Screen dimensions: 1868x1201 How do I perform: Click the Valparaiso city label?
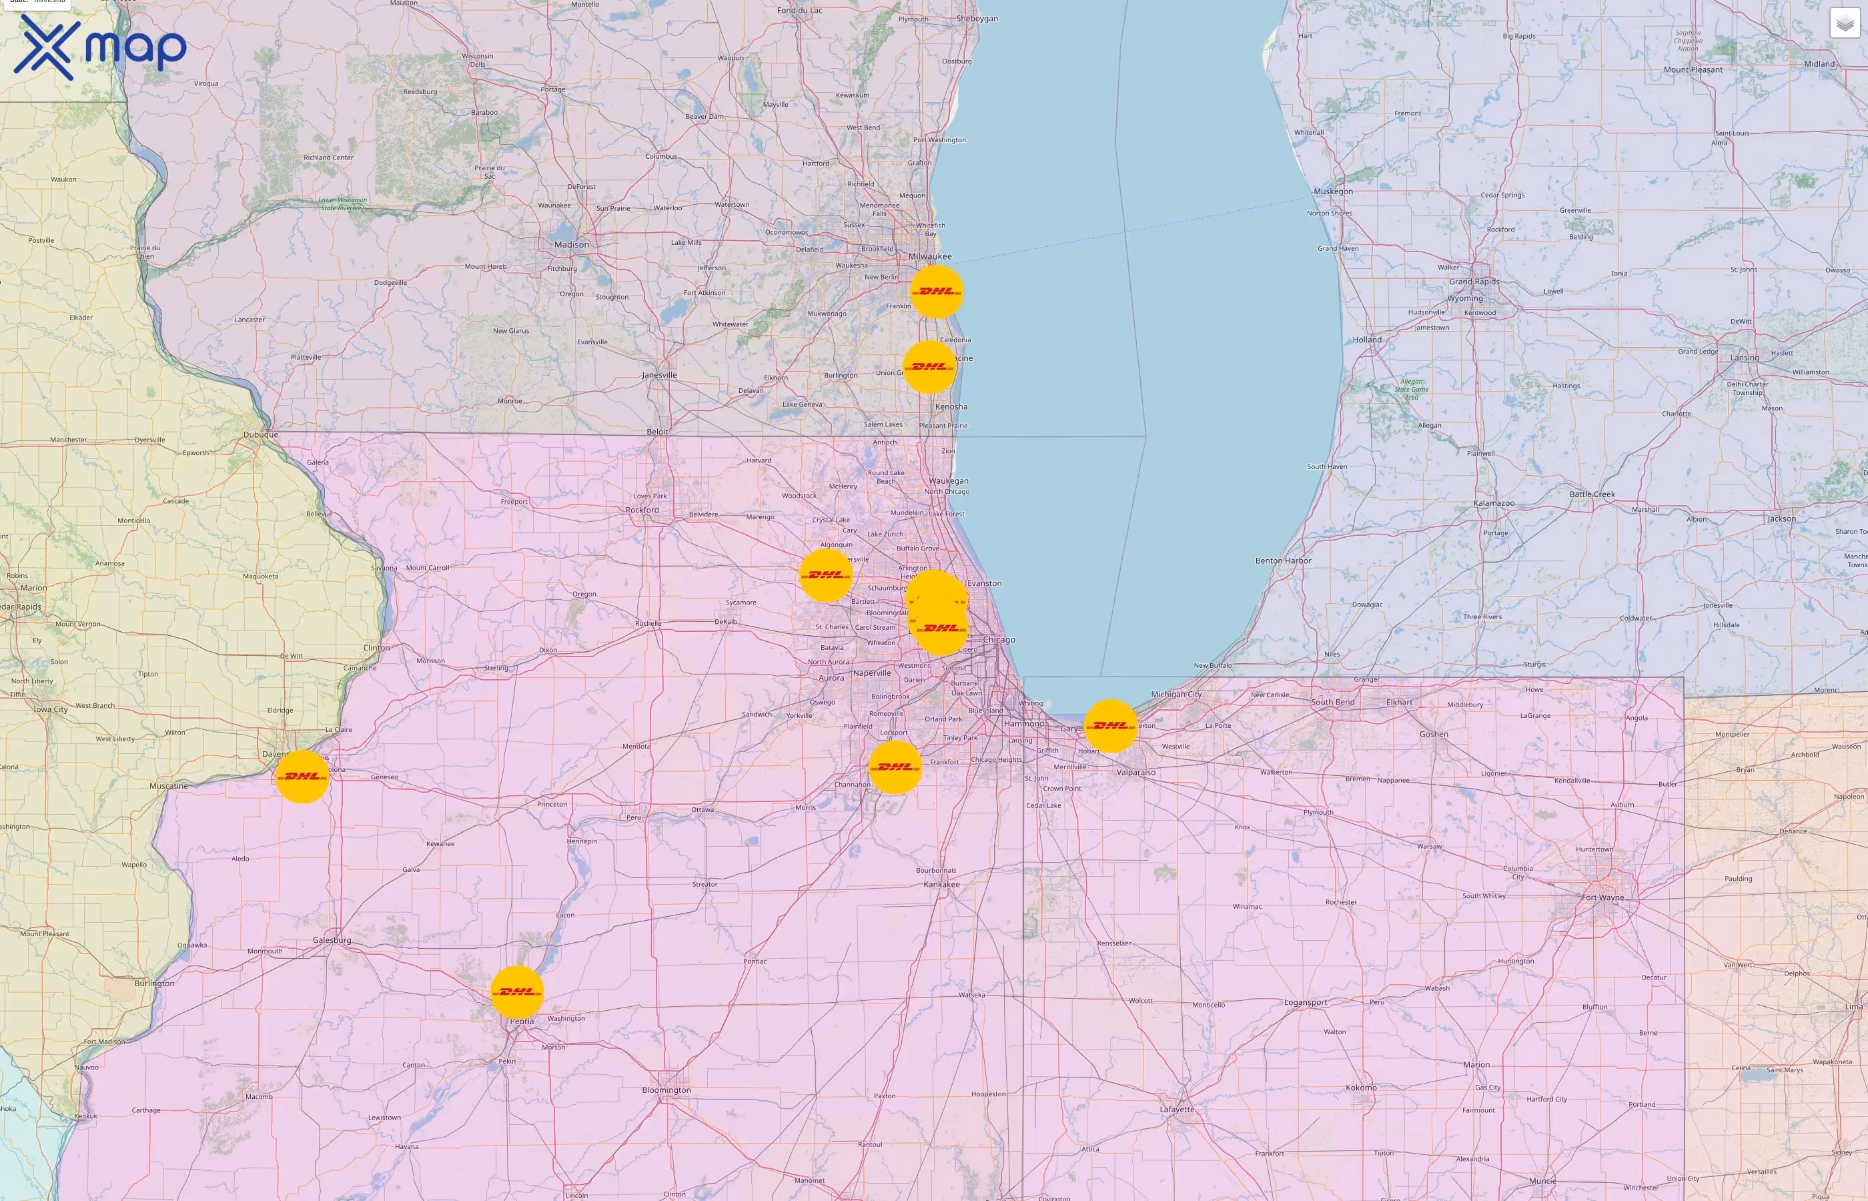coord(1136,772)
